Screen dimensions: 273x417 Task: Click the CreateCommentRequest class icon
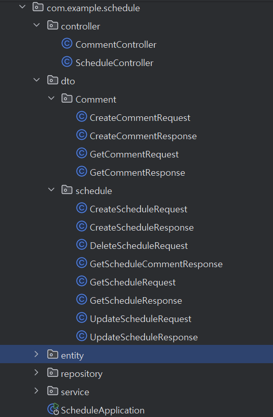coord(82,117)
